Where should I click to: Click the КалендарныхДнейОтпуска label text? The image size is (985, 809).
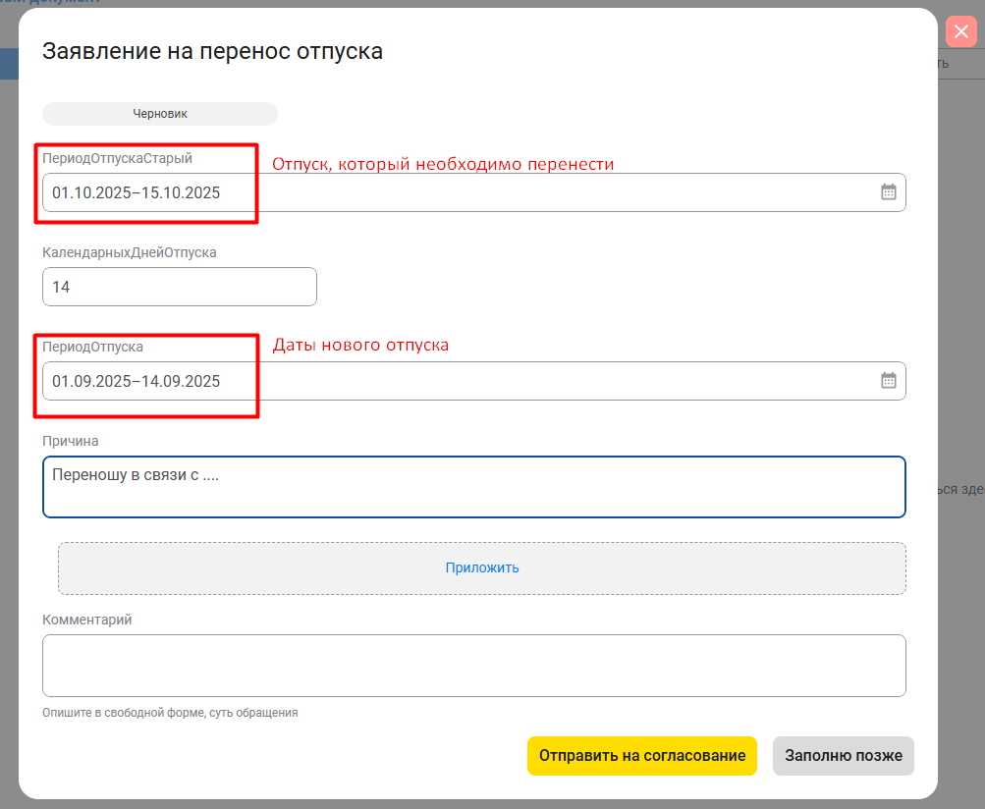(x=130, y=252)
